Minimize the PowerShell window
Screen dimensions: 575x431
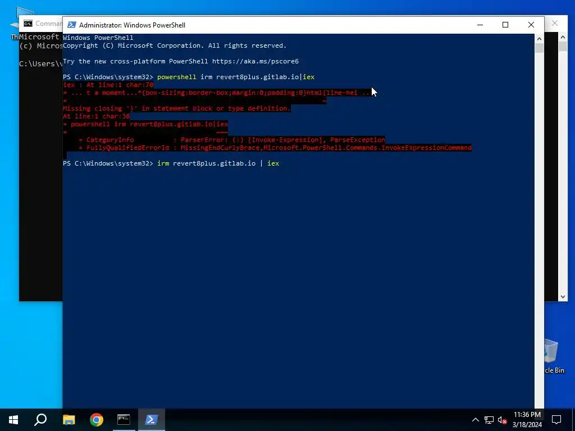[x=480, y=25]
